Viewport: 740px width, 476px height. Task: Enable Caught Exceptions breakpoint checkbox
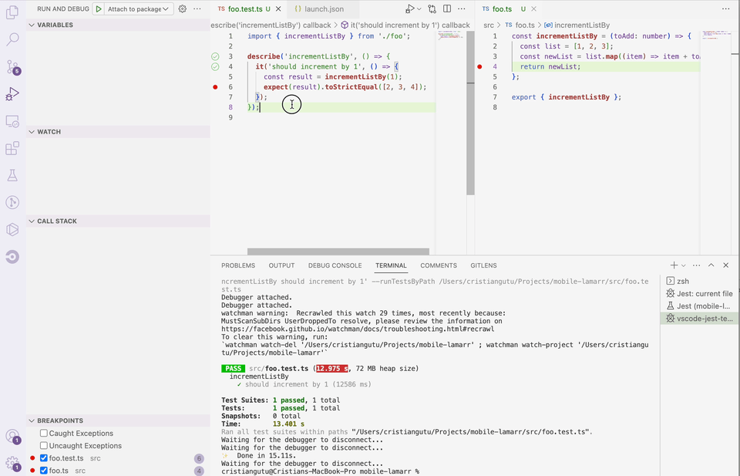tap(44, 433)
